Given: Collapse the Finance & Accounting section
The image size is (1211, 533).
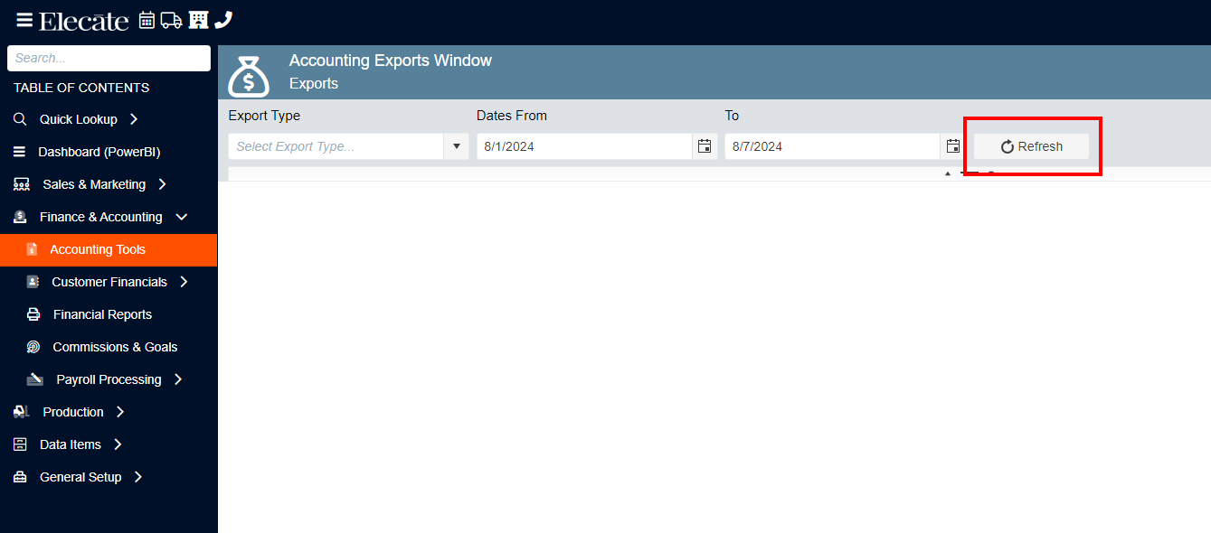Looking at the screenshot, I should tap(181, 217).
